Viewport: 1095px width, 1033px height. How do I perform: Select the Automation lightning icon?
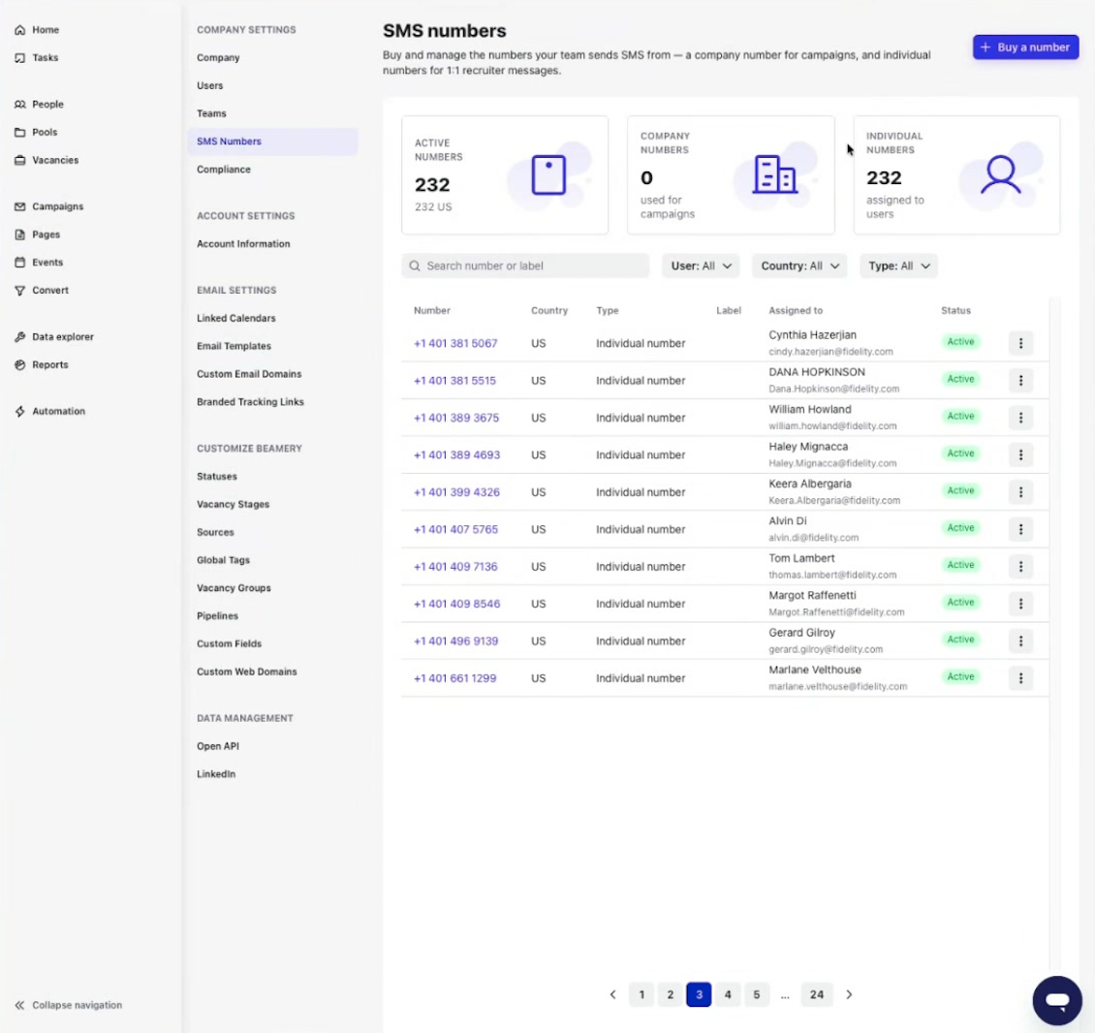19,412
